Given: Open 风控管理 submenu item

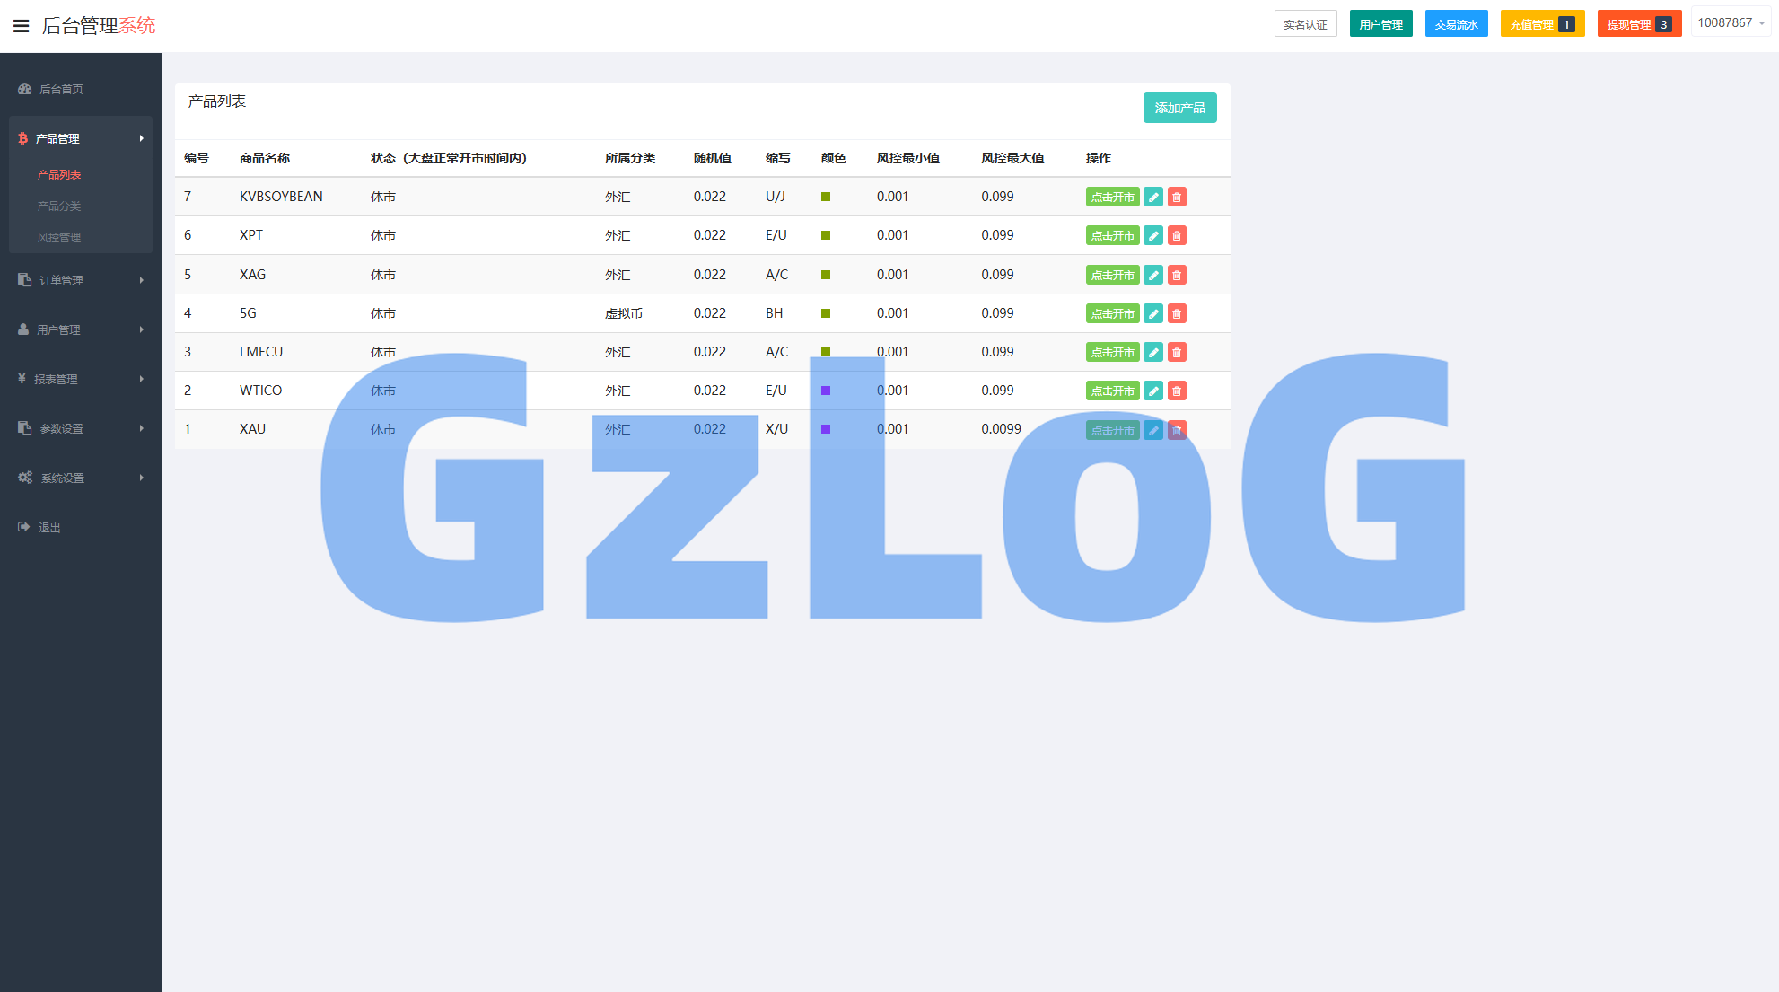Looking at the screenshot, I should 59,237.
